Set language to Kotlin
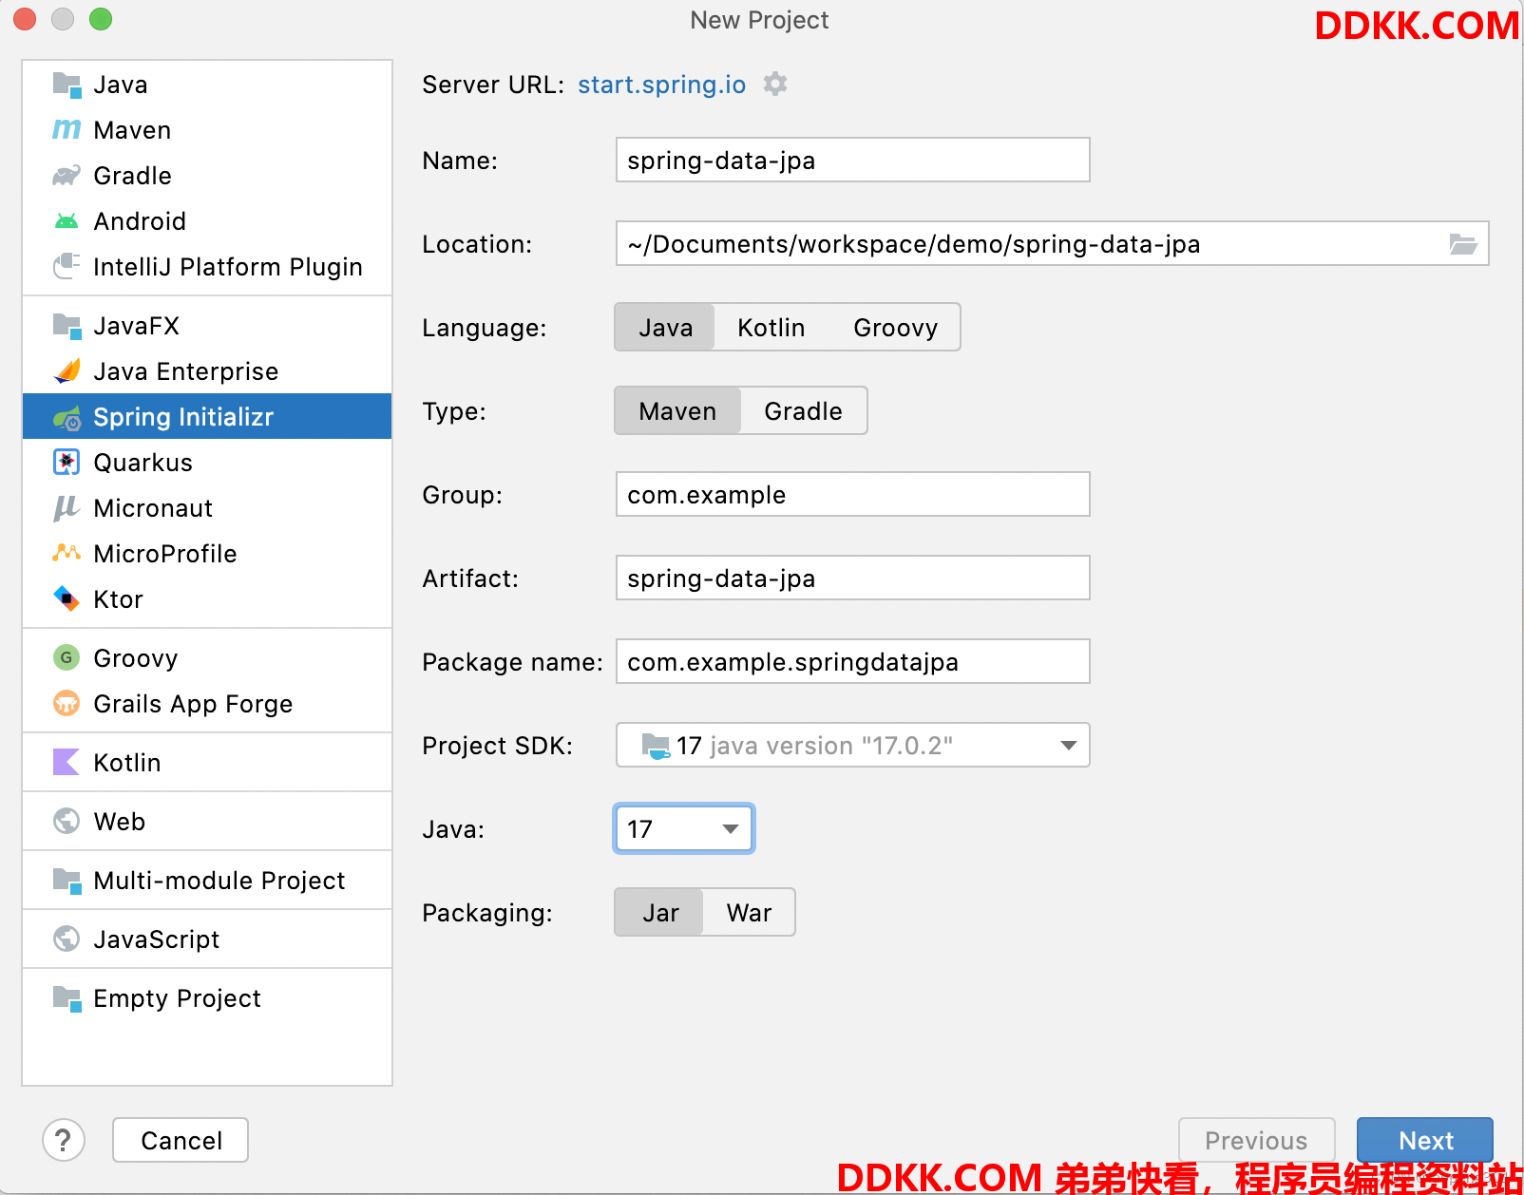This screenshot has width=1524, height=1195. click(x=772, y=328)
